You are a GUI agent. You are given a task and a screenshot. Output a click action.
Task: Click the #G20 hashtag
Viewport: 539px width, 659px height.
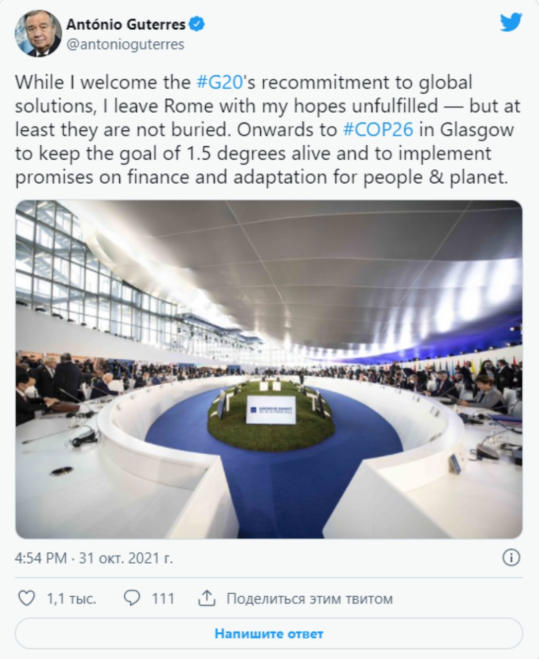click(x=220, y=82)
